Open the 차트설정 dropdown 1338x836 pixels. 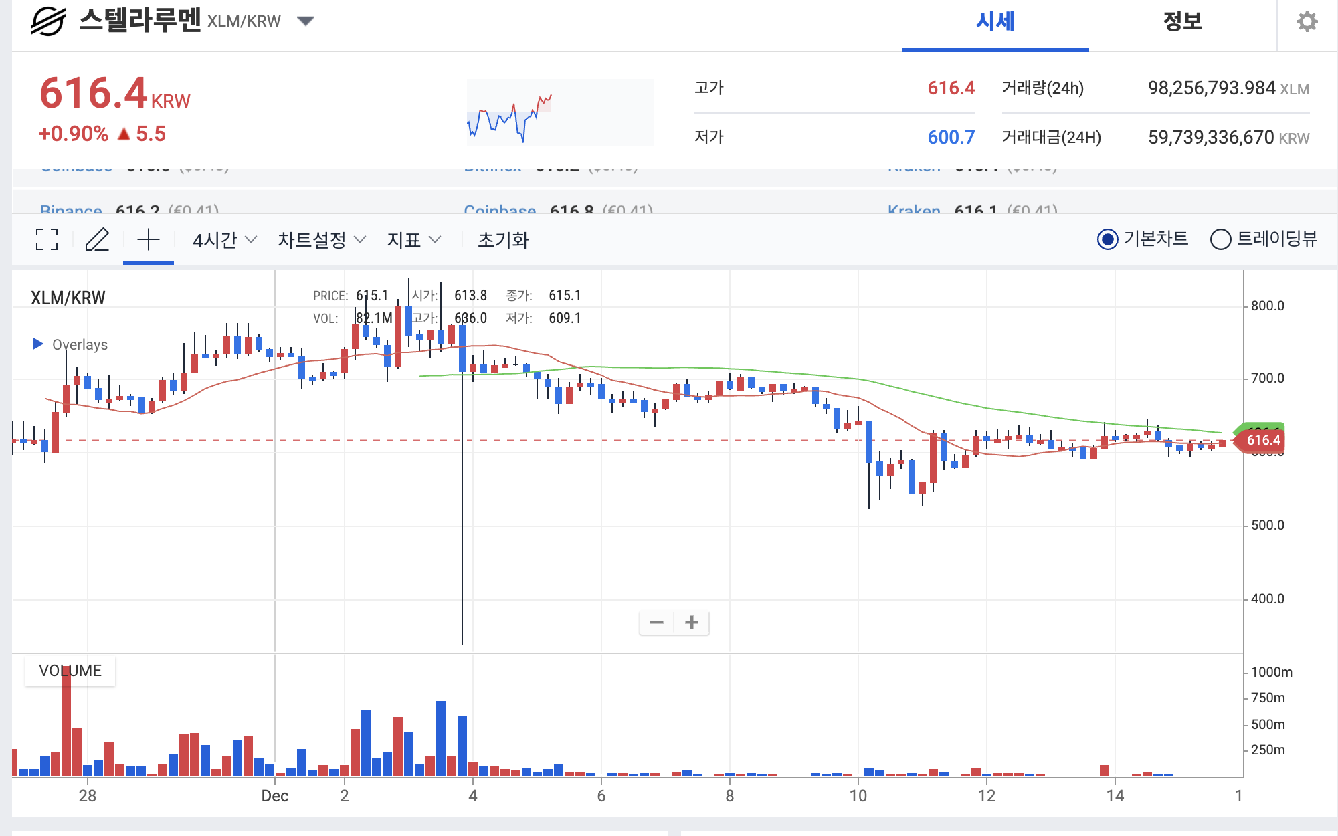(322, 240)
